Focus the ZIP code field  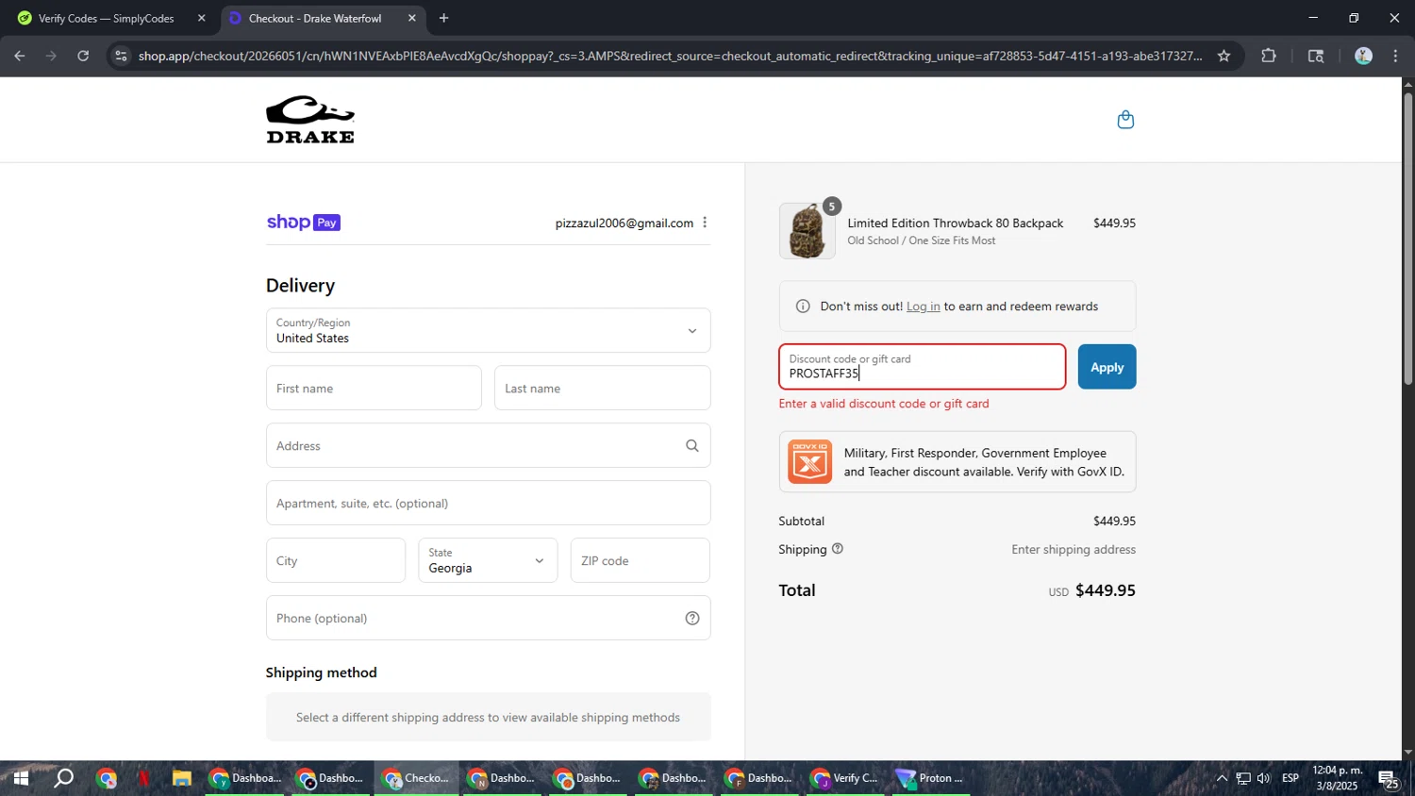tap(641, 560)
